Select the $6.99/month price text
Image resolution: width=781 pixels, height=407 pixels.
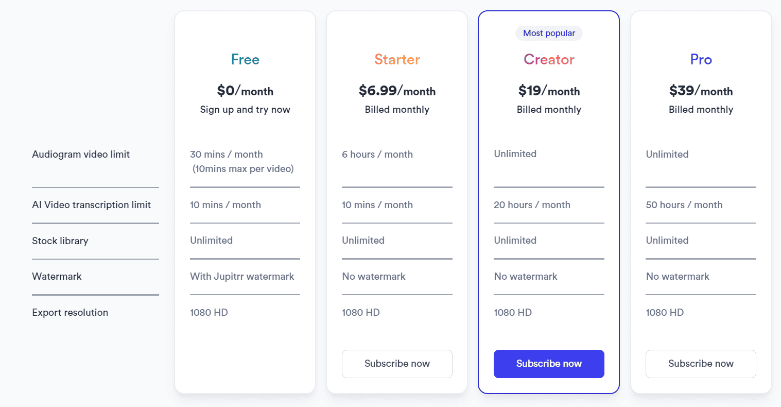(x=396, y=91)
